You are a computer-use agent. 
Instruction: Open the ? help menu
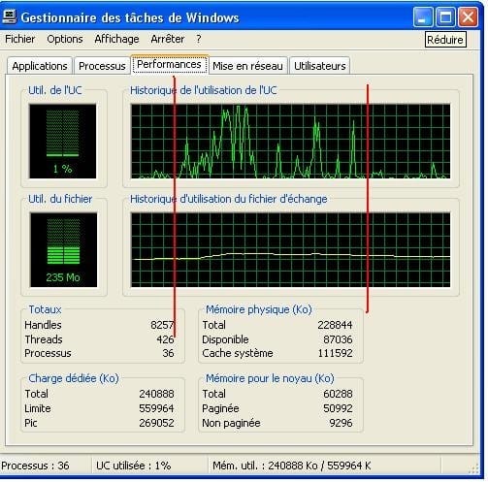(x=199, y=39)
